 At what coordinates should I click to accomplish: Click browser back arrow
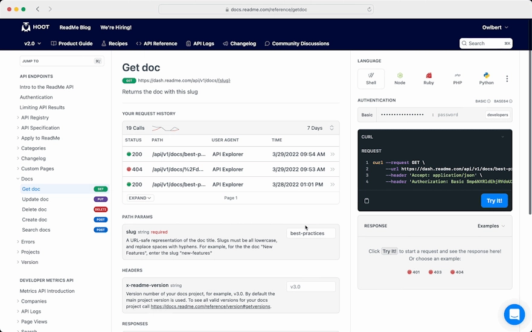click(x=37, y=9)
